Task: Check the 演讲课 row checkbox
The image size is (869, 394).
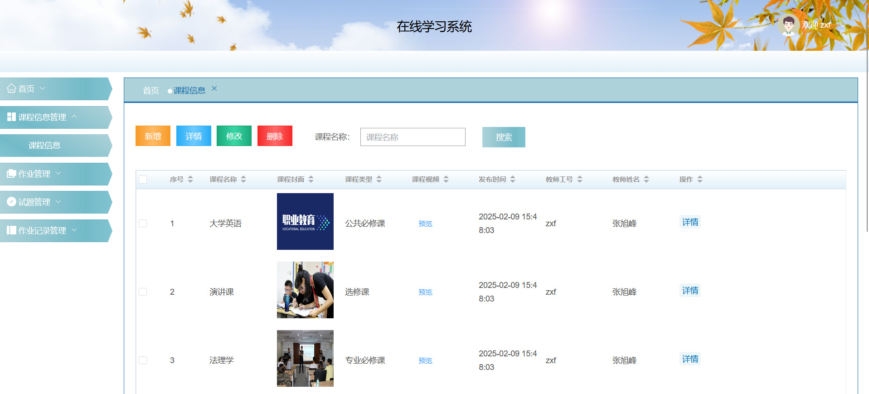Action: click(x=143, y=292)
